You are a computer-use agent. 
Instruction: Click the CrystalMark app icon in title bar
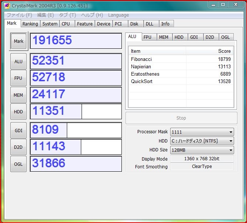(x=7, y=6)
